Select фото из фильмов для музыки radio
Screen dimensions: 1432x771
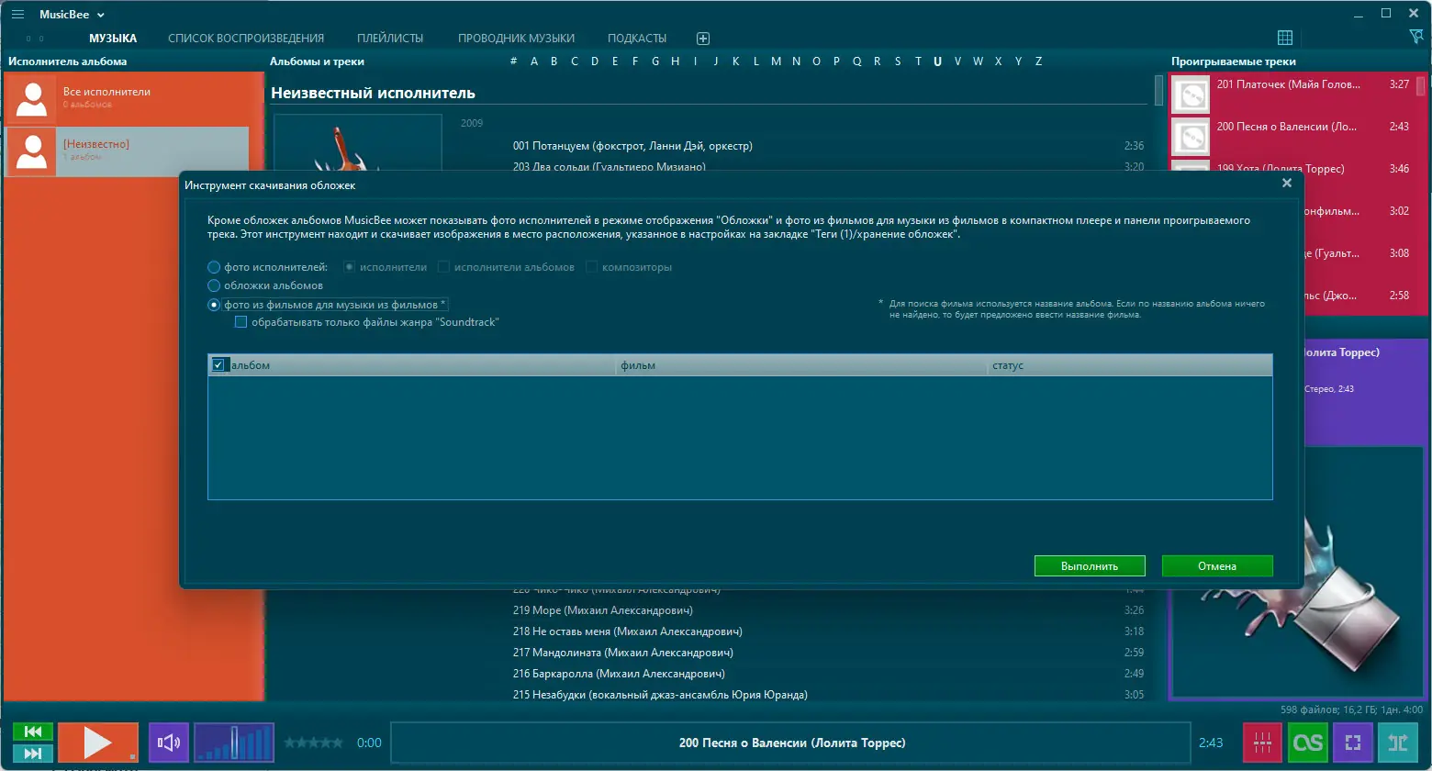pos(214,305)
